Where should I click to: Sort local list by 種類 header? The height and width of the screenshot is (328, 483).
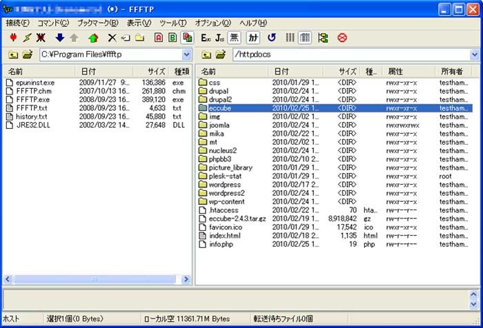pyautogui.click(x=181, y=72)
